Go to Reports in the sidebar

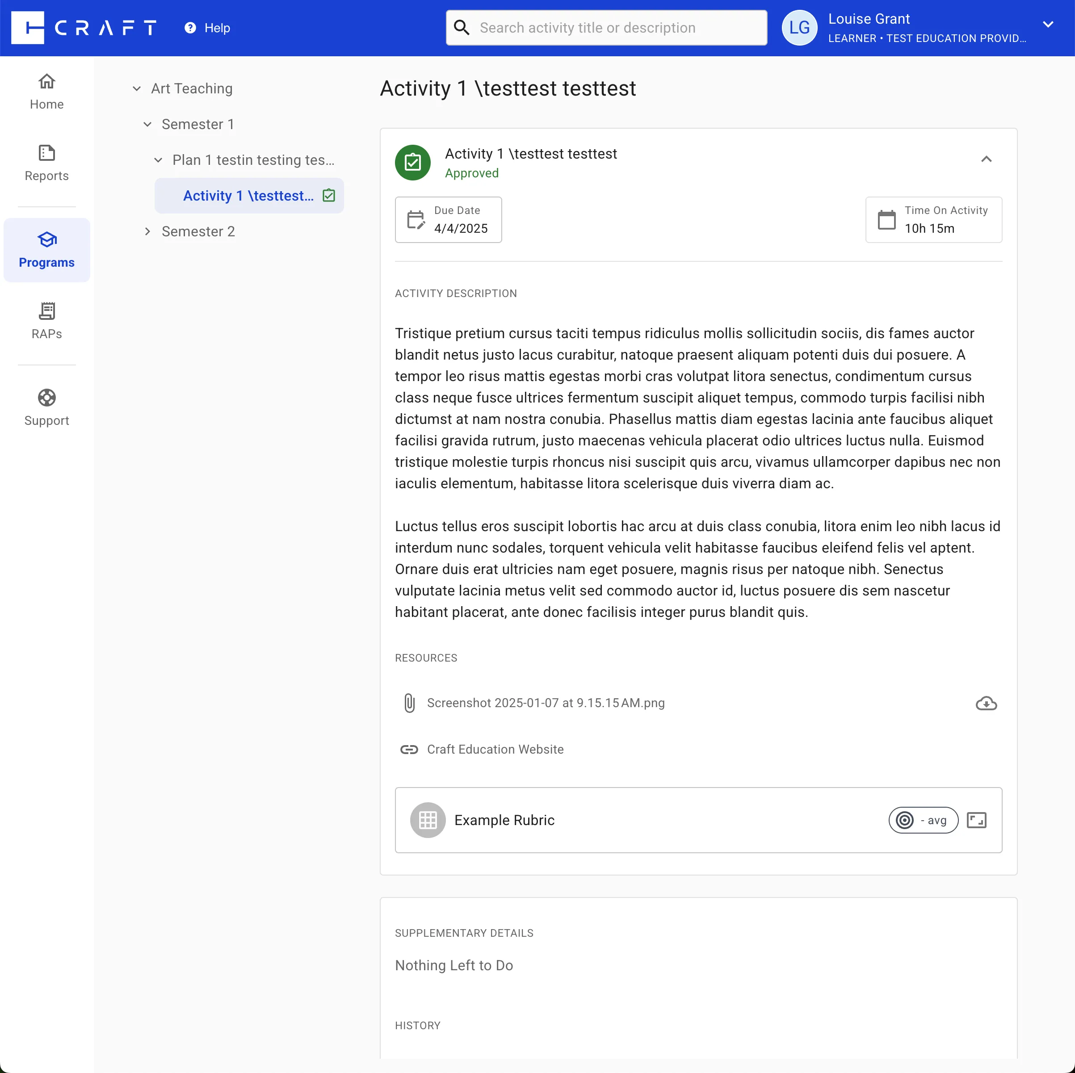[47, 163]
